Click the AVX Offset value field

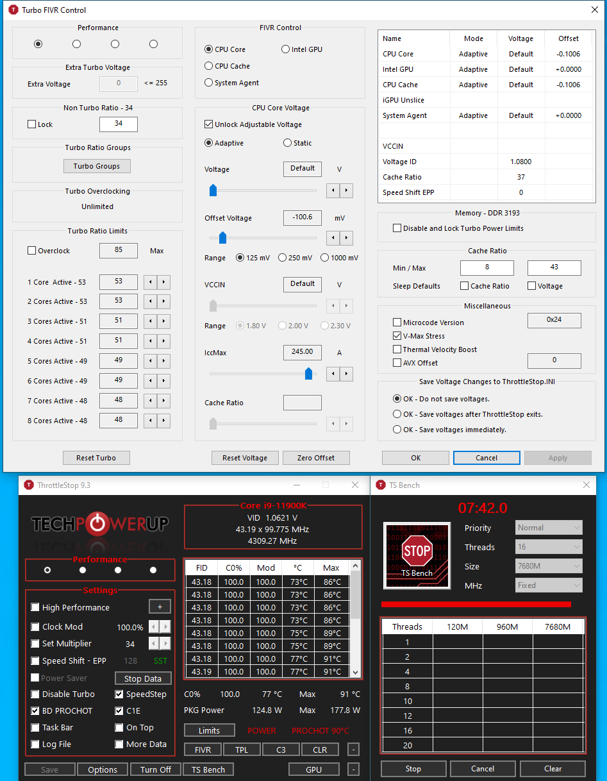pyautogui.click(x=554, y=361)
